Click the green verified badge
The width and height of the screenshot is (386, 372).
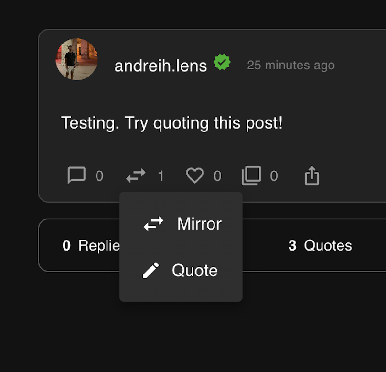tap(222, 62)
